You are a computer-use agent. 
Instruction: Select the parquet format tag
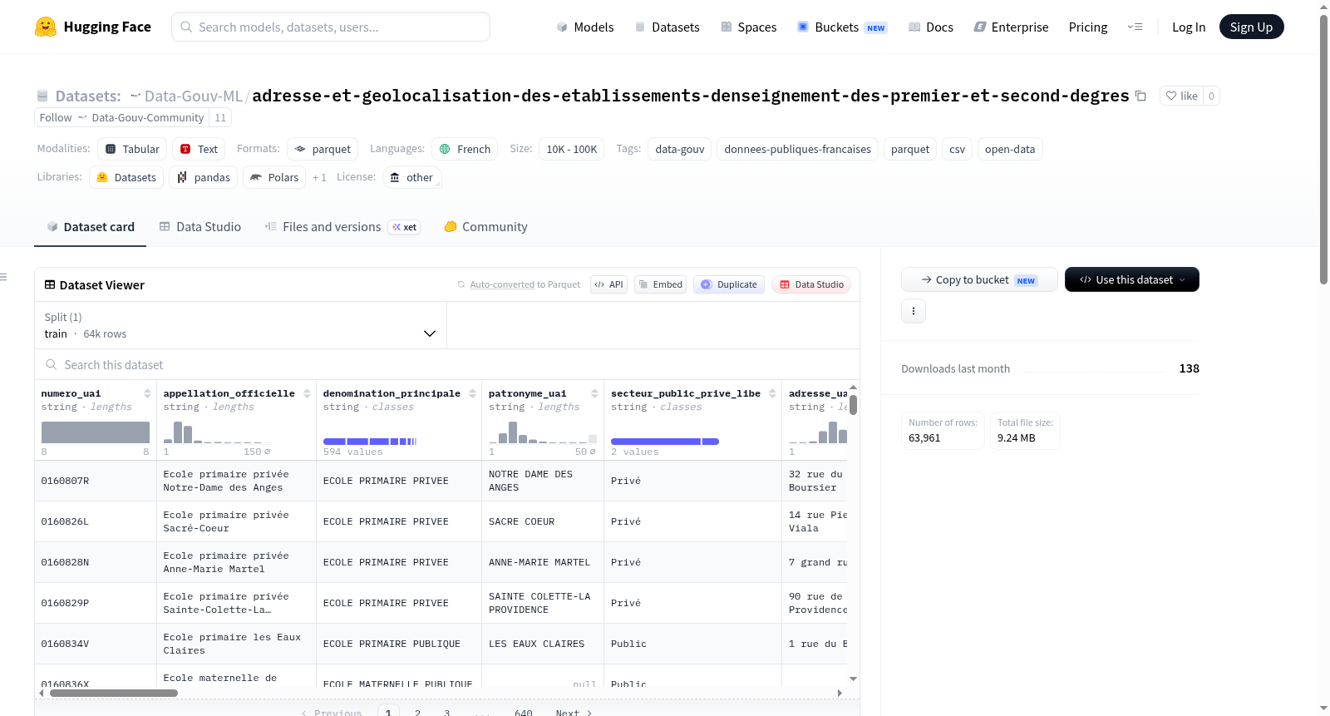323,149
